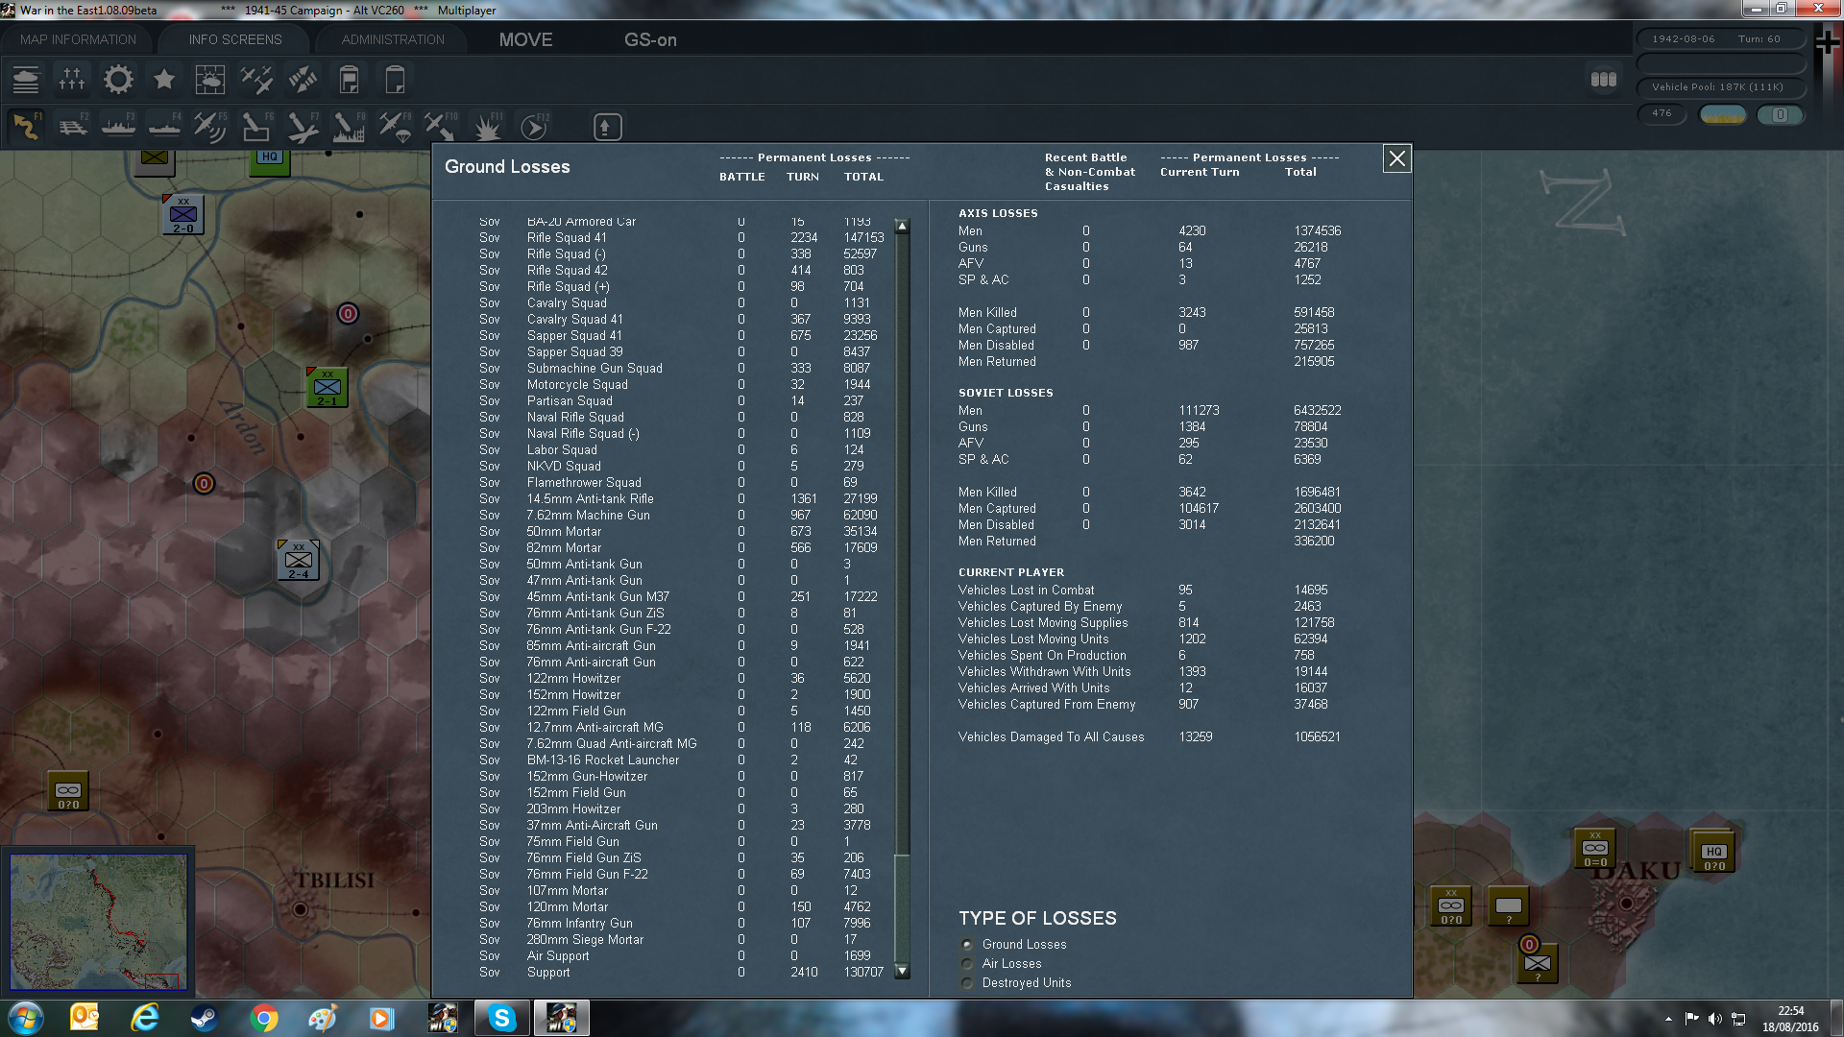Switch to Rail transport mode F2
Image resolution: width=1844 pixels, height=1037 pixels.
point(73,127)
